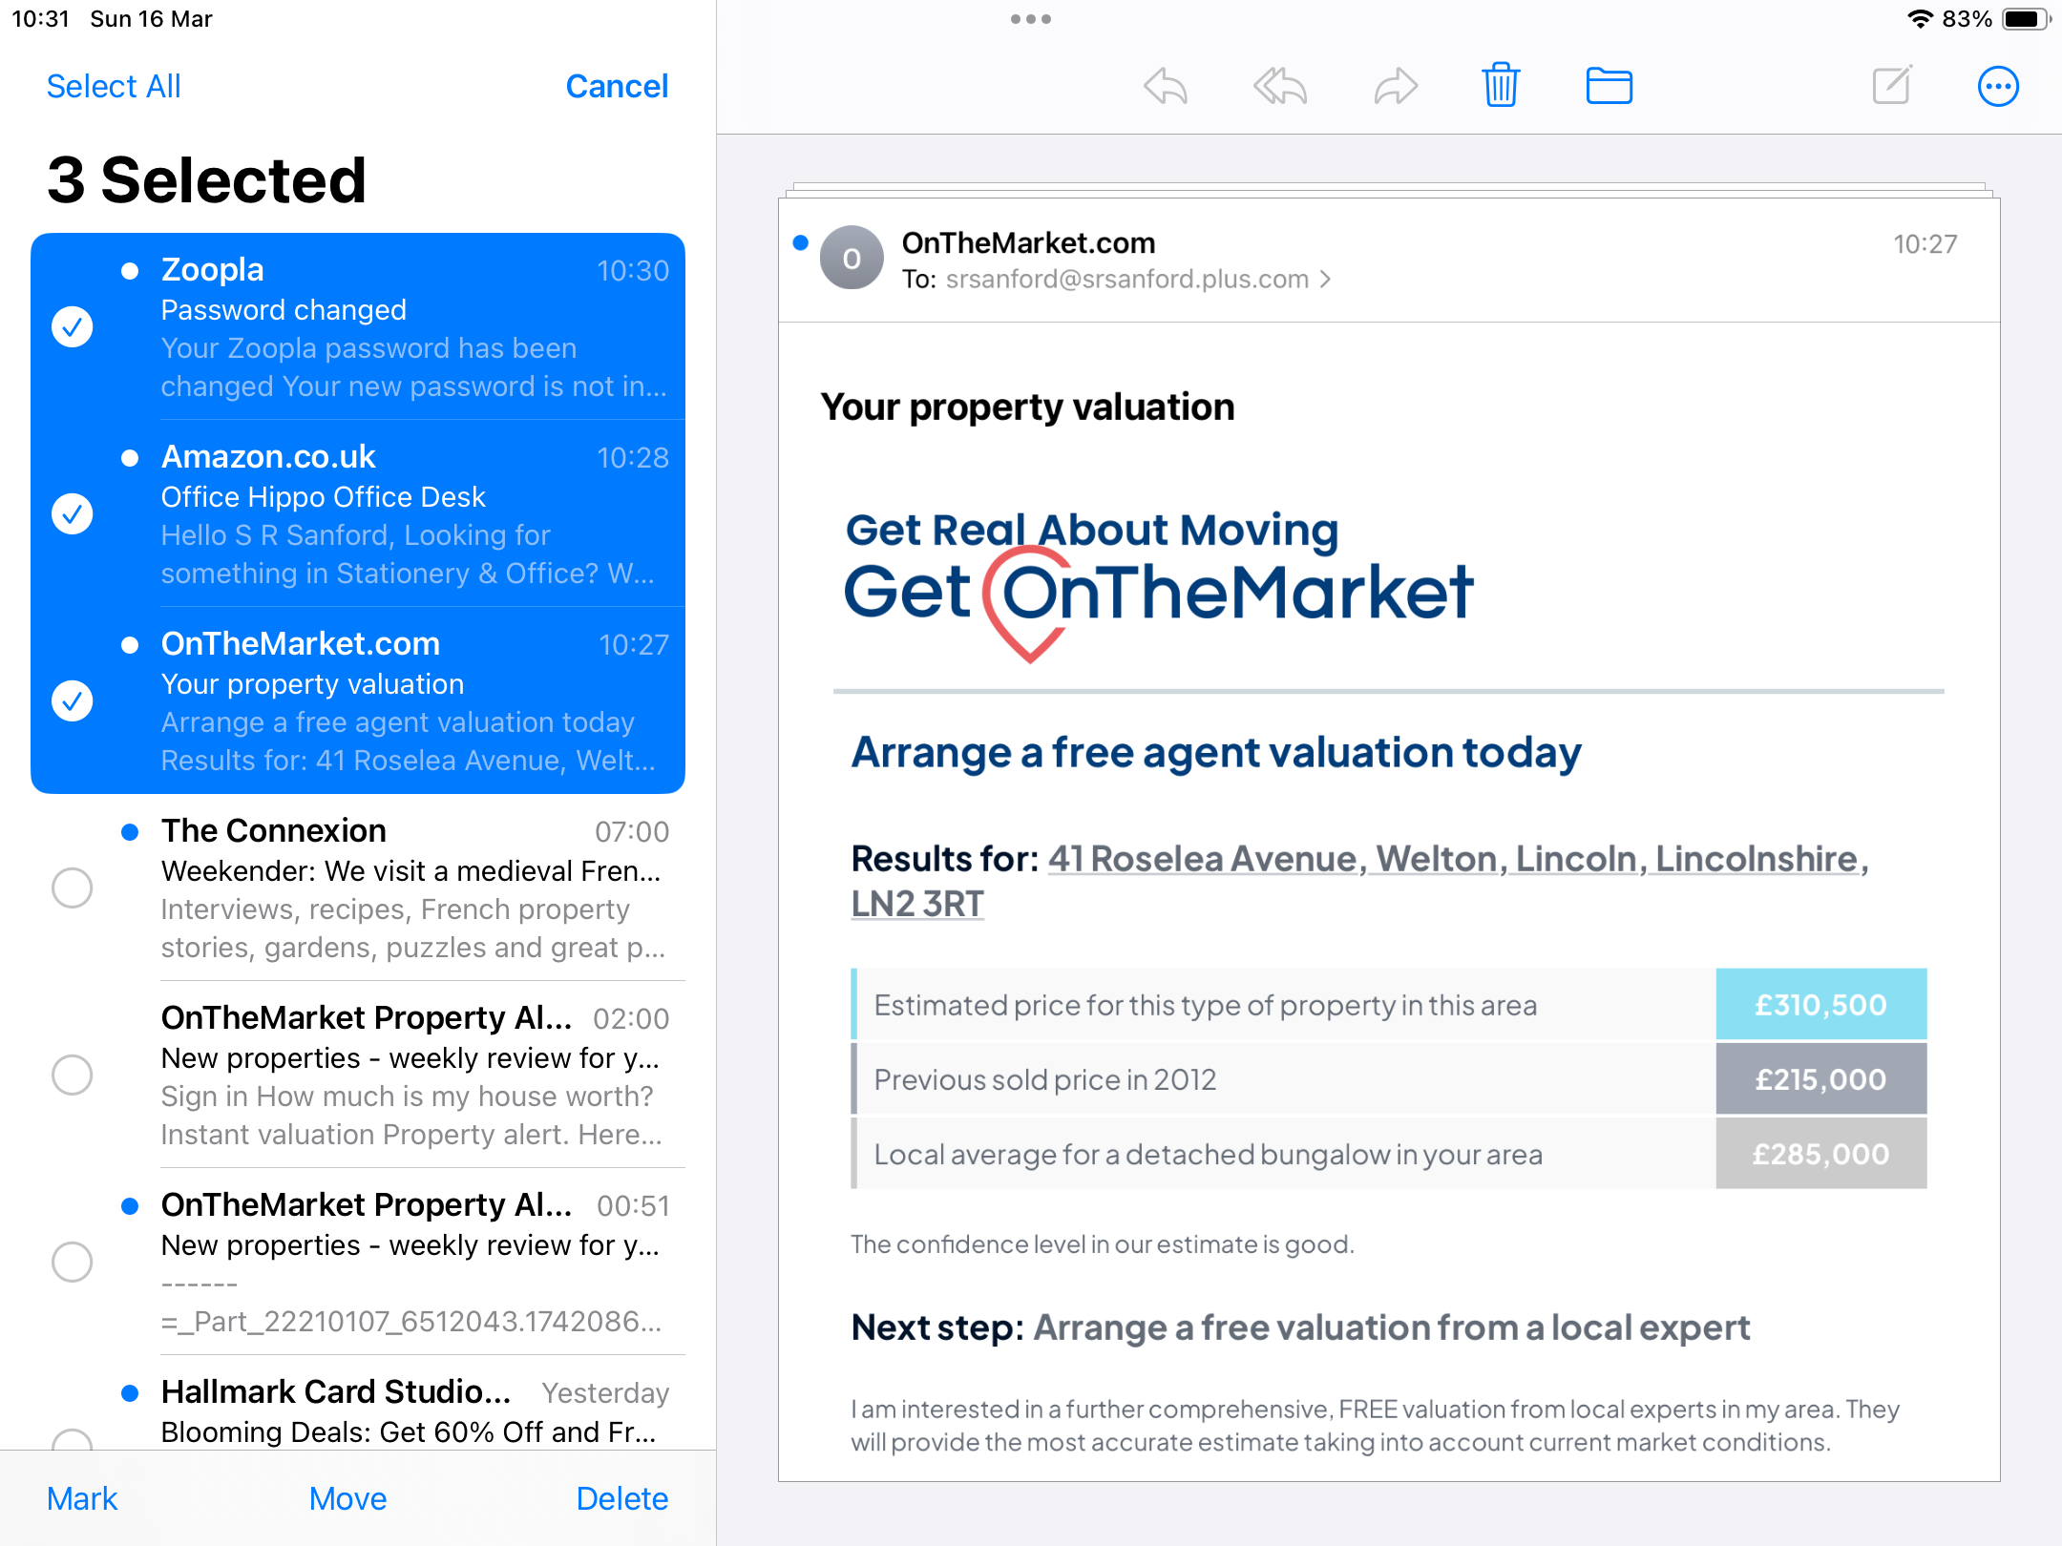Tap Cancel to exit selection mode
Image resolution: width=2062 pixels, height=1546 pixels.
click(x=617, y=87)
